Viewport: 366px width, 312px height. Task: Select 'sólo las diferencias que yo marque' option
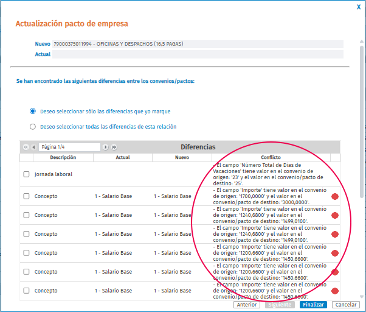coord(33,111)
